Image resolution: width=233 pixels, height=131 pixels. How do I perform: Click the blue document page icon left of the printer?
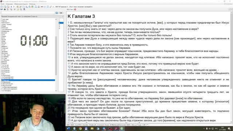[x=36, y=7]
